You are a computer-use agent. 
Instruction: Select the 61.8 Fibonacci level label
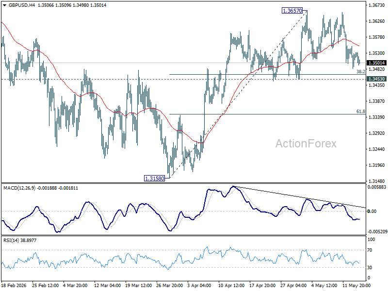[360, 112]
